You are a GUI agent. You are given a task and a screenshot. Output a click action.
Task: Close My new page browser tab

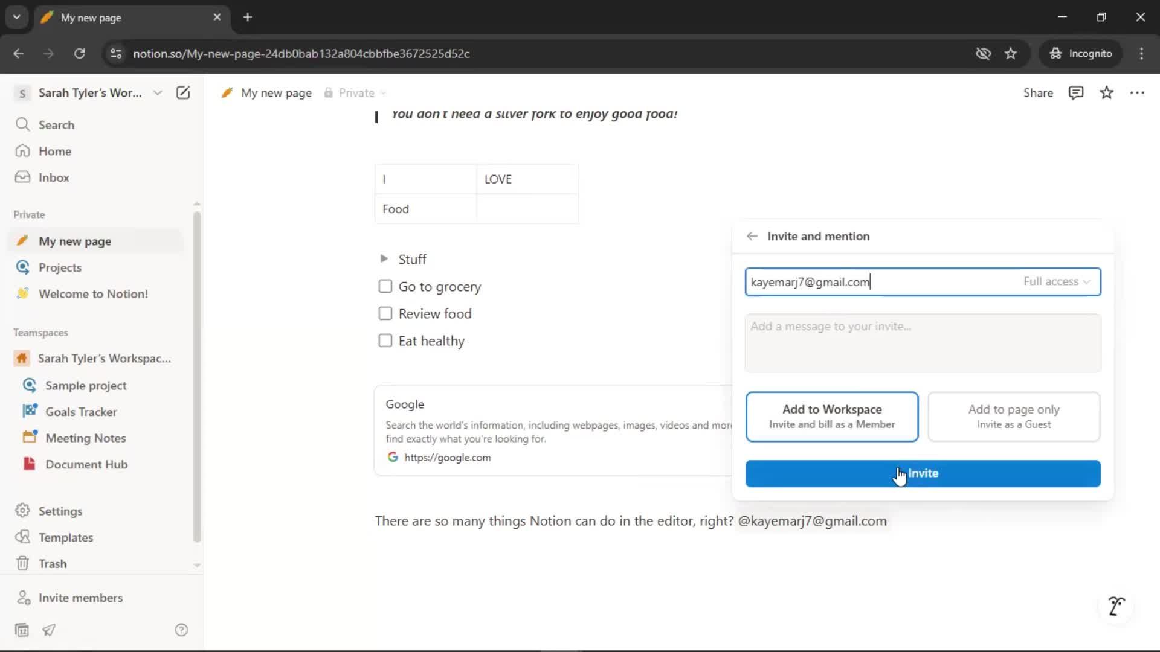tap(217, 18)
